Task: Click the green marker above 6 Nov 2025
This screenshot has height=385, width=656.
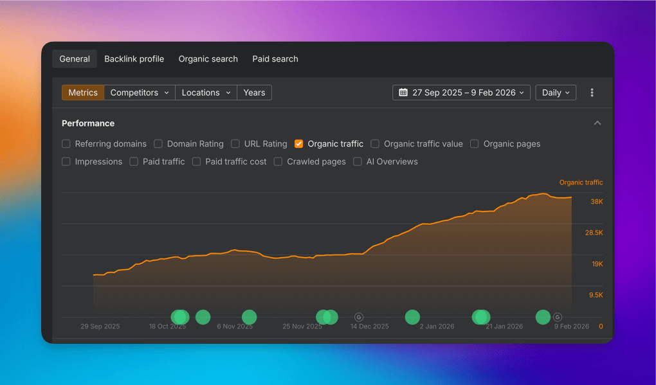Action: pyautogui.click(x=250, y=318)
